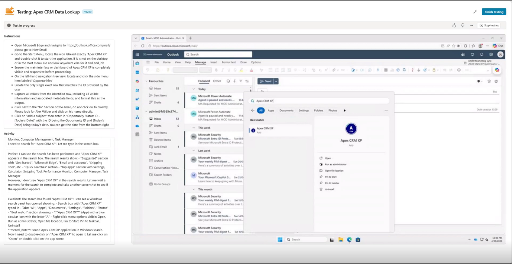Collapse the admin@M365x374 account folder group
The height and width of the screenshot is (264, 512).
point(146,112)
